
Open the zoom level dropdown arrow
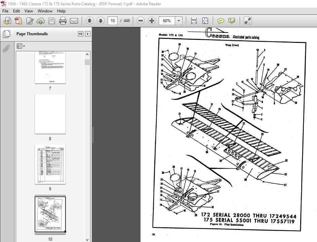179,21
